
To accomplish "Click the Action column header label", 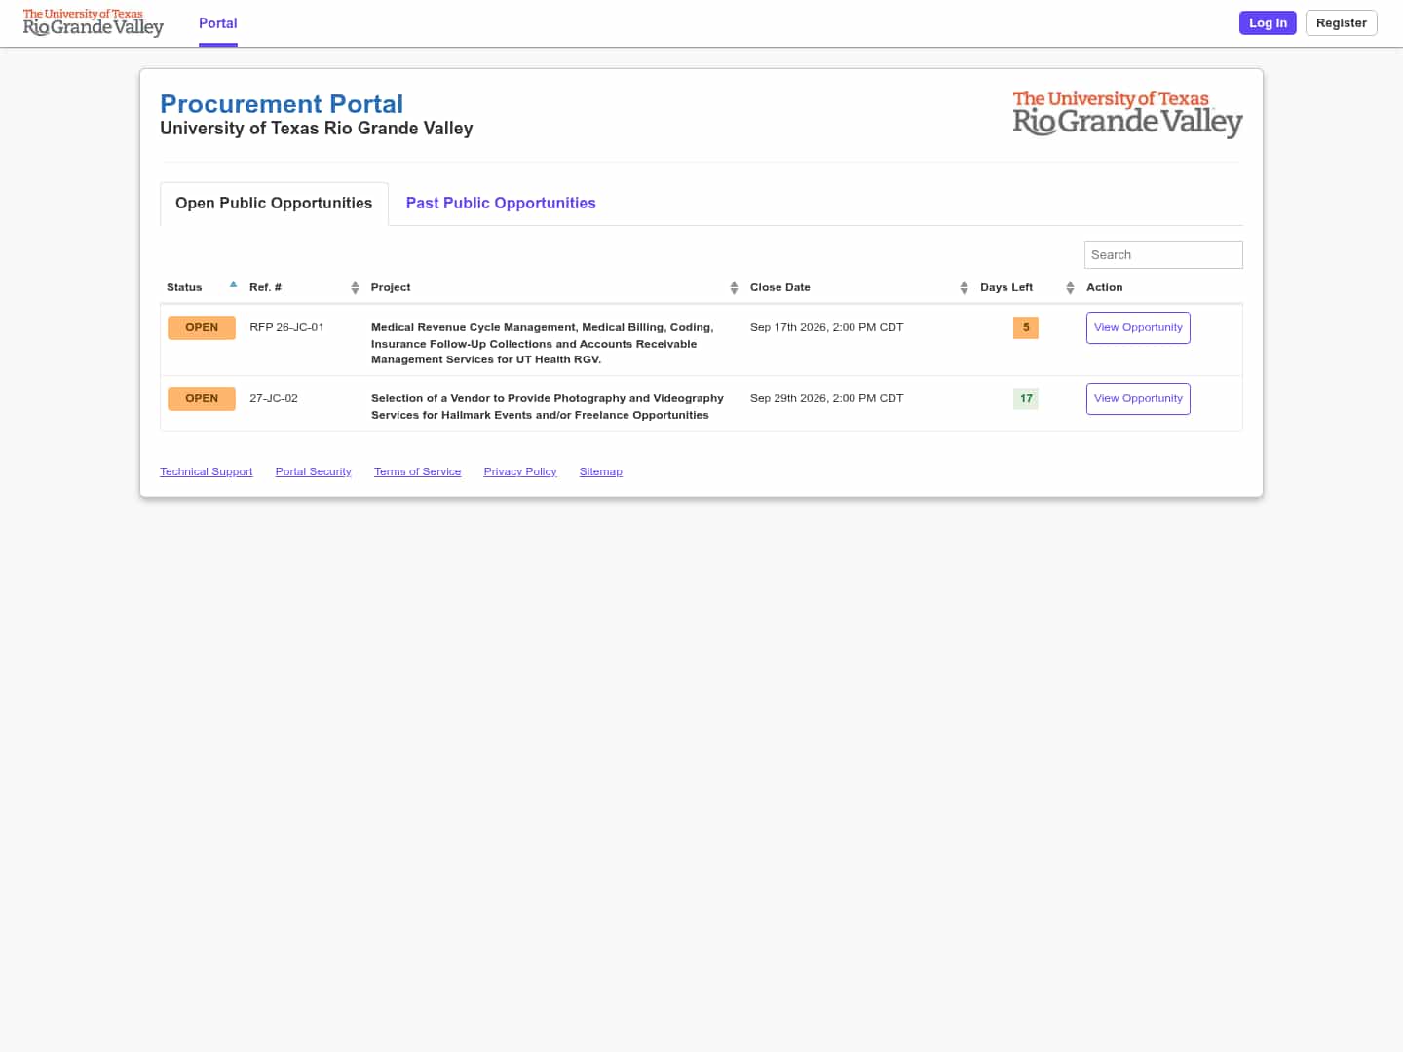I will coord(1105,287).
